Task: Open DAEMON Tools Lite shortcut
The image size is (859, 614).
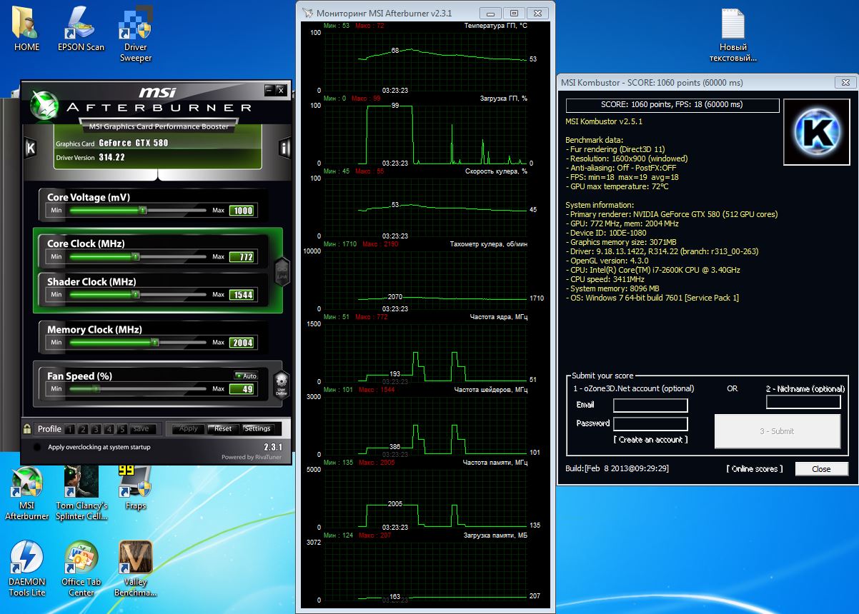Action: click(27, 569)
